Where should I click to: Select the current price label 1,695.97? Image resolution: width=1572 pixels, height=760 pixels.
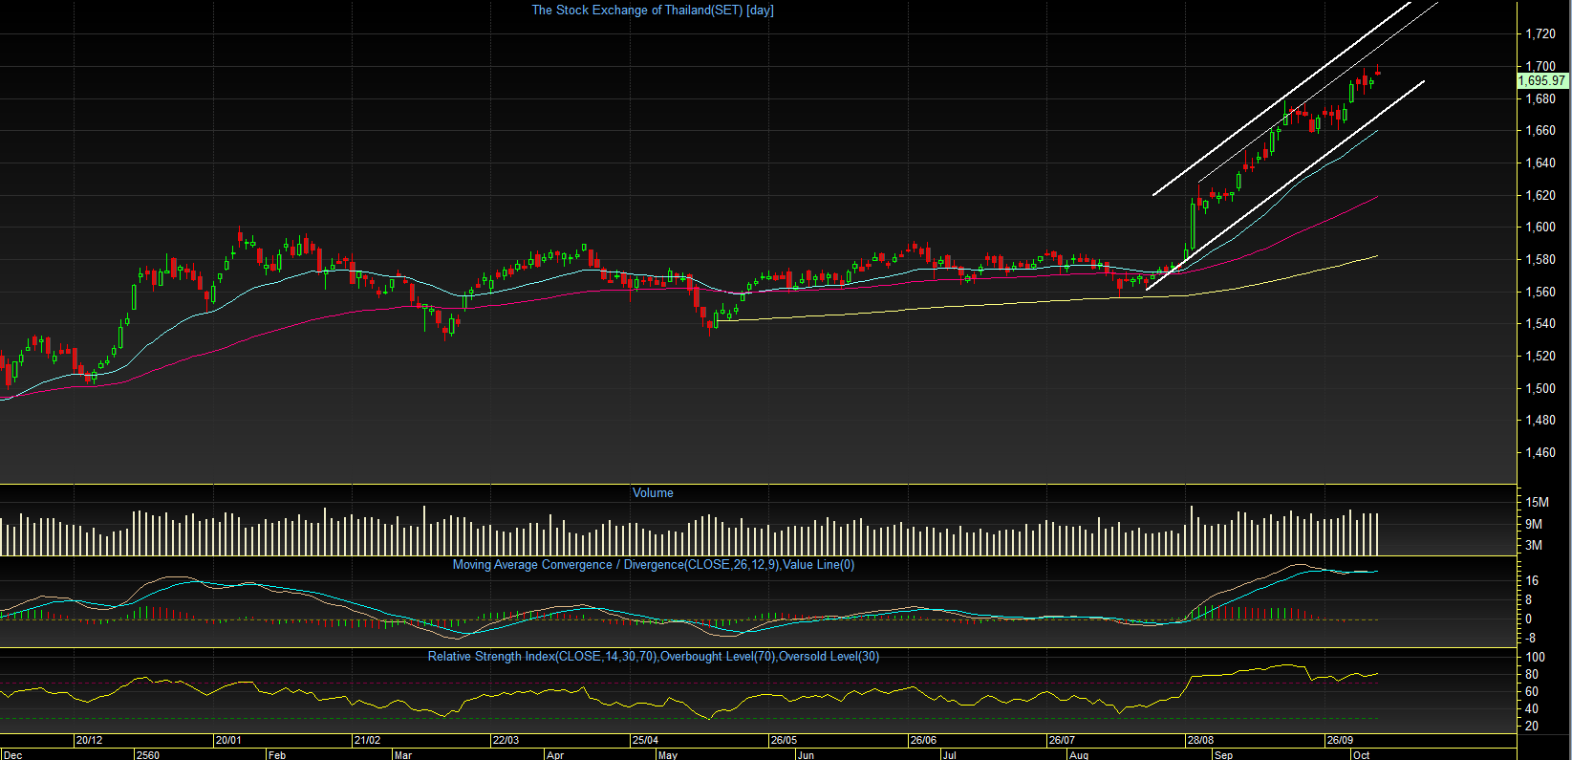tap(1541, 81)
